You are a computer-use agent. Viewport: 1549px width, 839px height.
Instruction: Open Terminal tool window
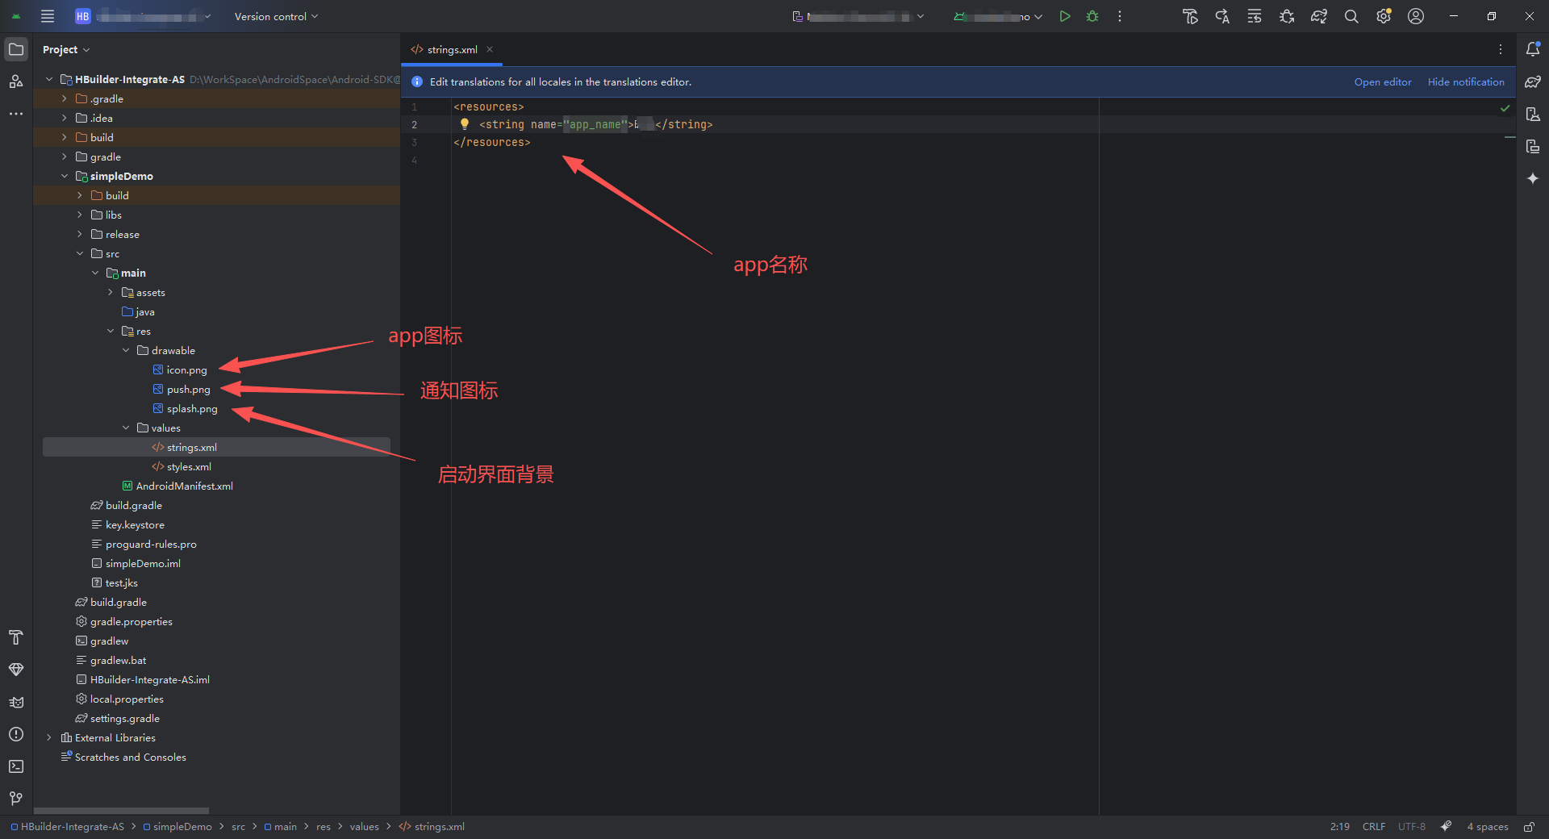click(x=16, y=766)
